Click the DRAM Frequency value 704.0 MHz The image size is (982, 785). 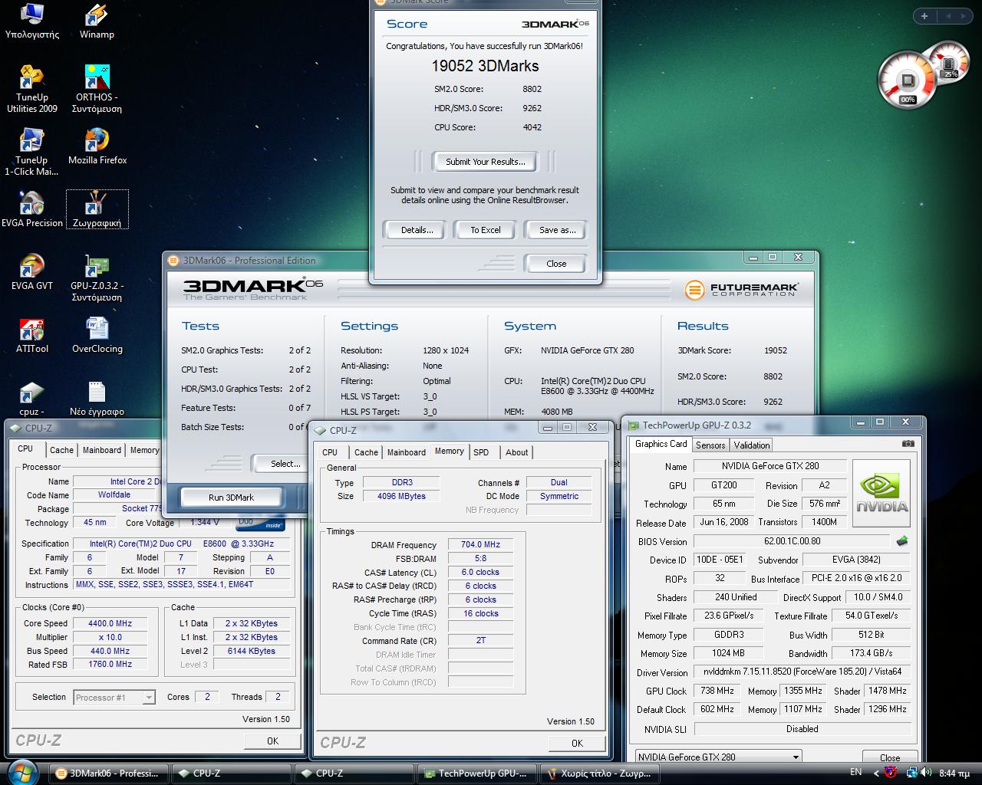(x=480, y=545)
